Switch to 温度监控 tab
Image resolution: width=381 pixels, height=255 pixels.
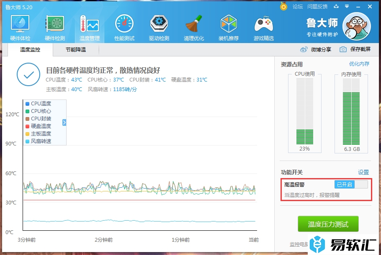point(30,50)
